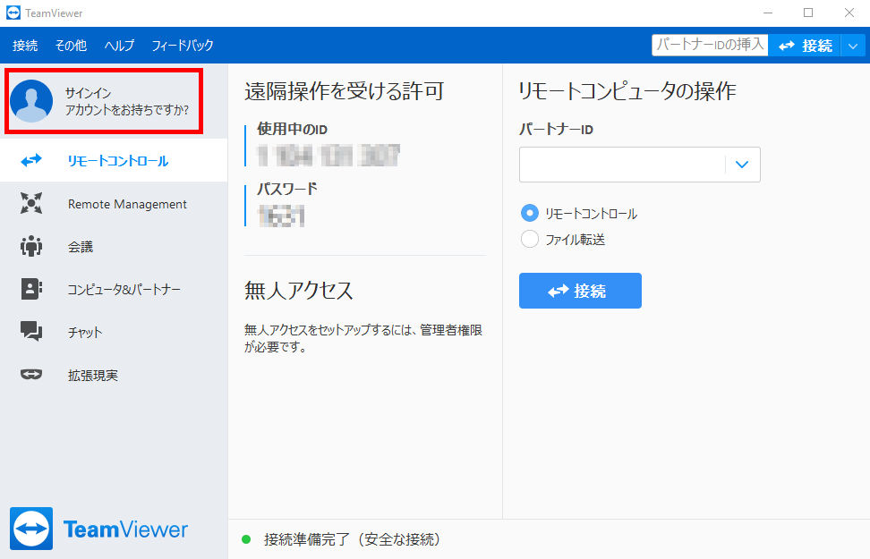Screen dimensions: 870x559
Task: Open the その他 menu
Action: 71,46
